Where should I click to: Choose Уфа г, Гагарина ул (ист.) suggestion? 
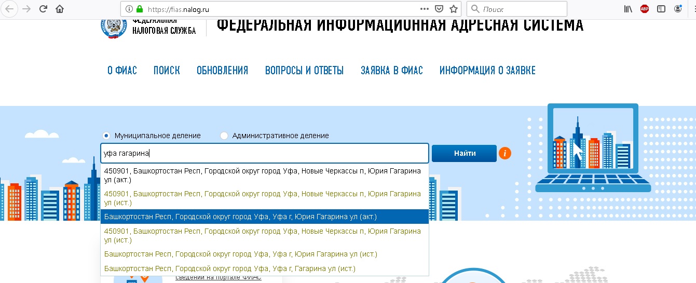point(265,268)
